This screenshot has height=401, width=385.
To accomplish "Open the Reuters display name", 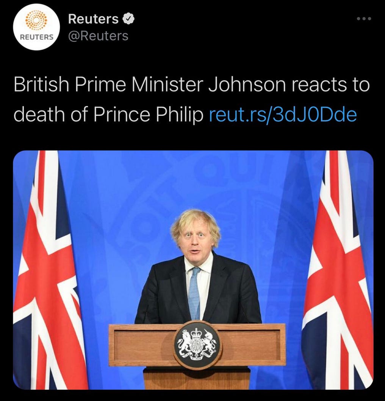I will point(93,19).
